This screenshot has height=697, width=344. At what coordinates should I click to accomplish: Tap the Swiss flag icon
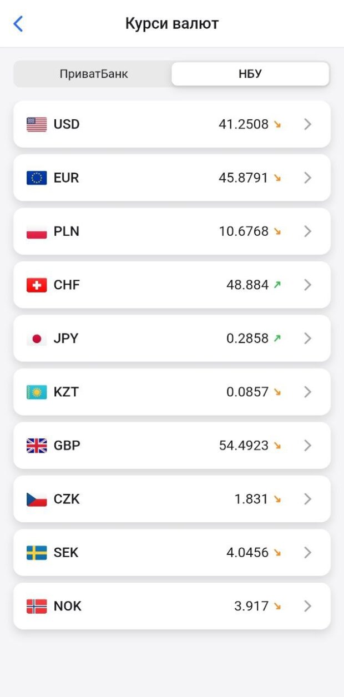37,285
